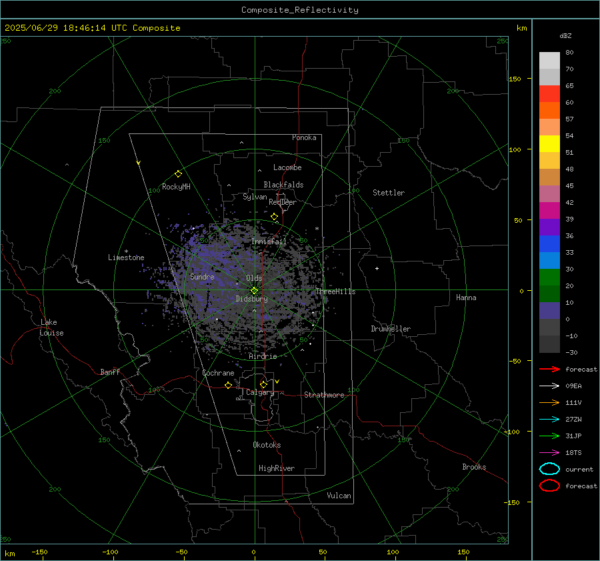
Task: Click the Stettler city label
Action: [x=389, y=193]
